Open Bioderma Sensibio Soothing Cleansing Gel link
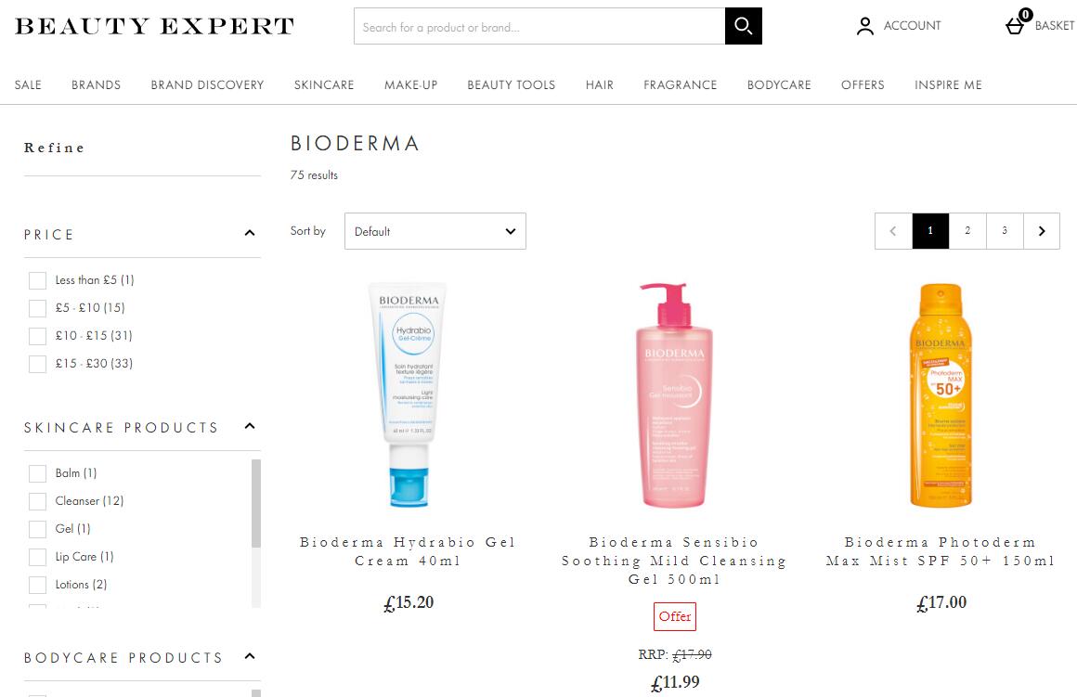The image size is (1077, 697). pos(674,561)
